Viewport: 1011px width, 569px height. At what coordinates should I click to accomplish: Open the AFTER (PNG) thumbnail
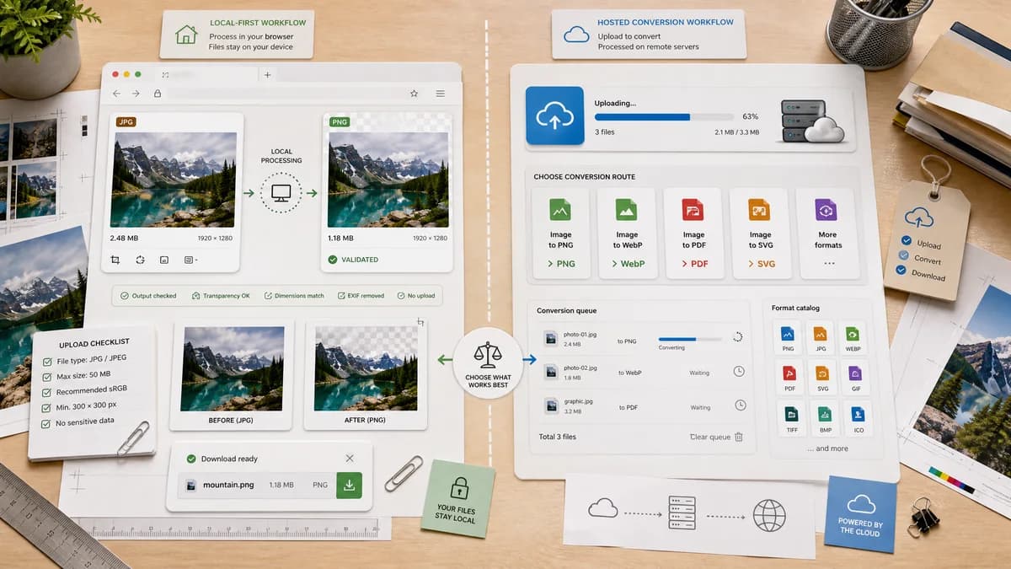(x=365, y=369)
